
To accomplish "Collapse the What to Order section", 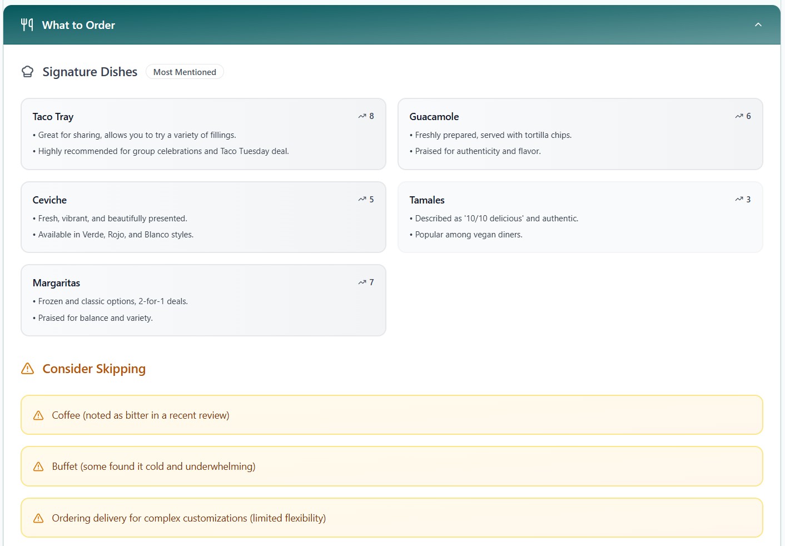I will [758, 24].
